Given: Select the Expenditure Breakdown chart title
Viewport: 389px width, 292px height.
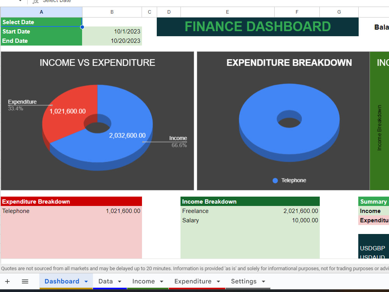Looking at the screenshot, I should (289, 63).
